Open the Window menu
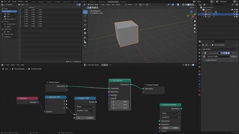The width and height of the screenshot is (239, 134). pyautogui.click(x=21, y=1)
